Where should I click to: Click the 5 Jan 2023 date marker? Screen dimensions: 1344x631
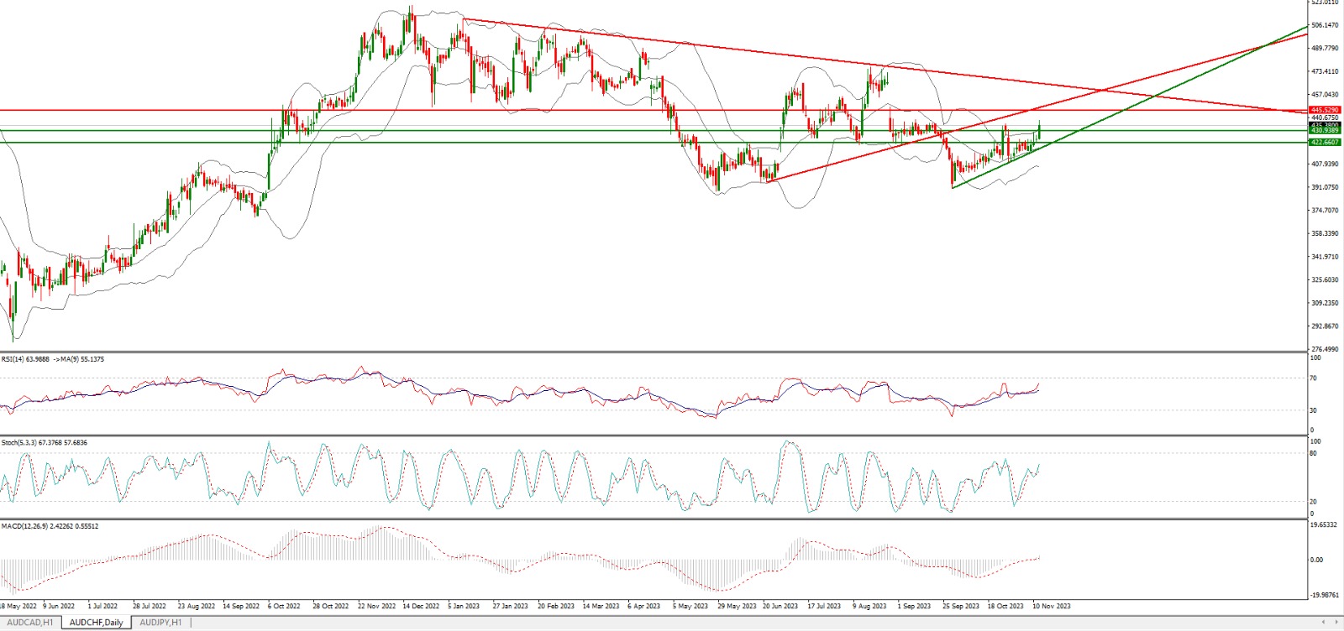point(464,606)
